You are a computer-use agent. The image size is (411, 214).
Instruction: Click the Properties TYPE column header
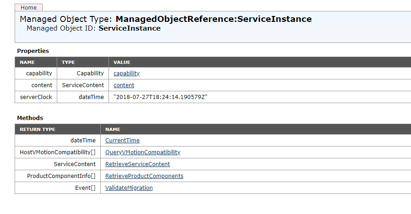[x=83, y=62]
